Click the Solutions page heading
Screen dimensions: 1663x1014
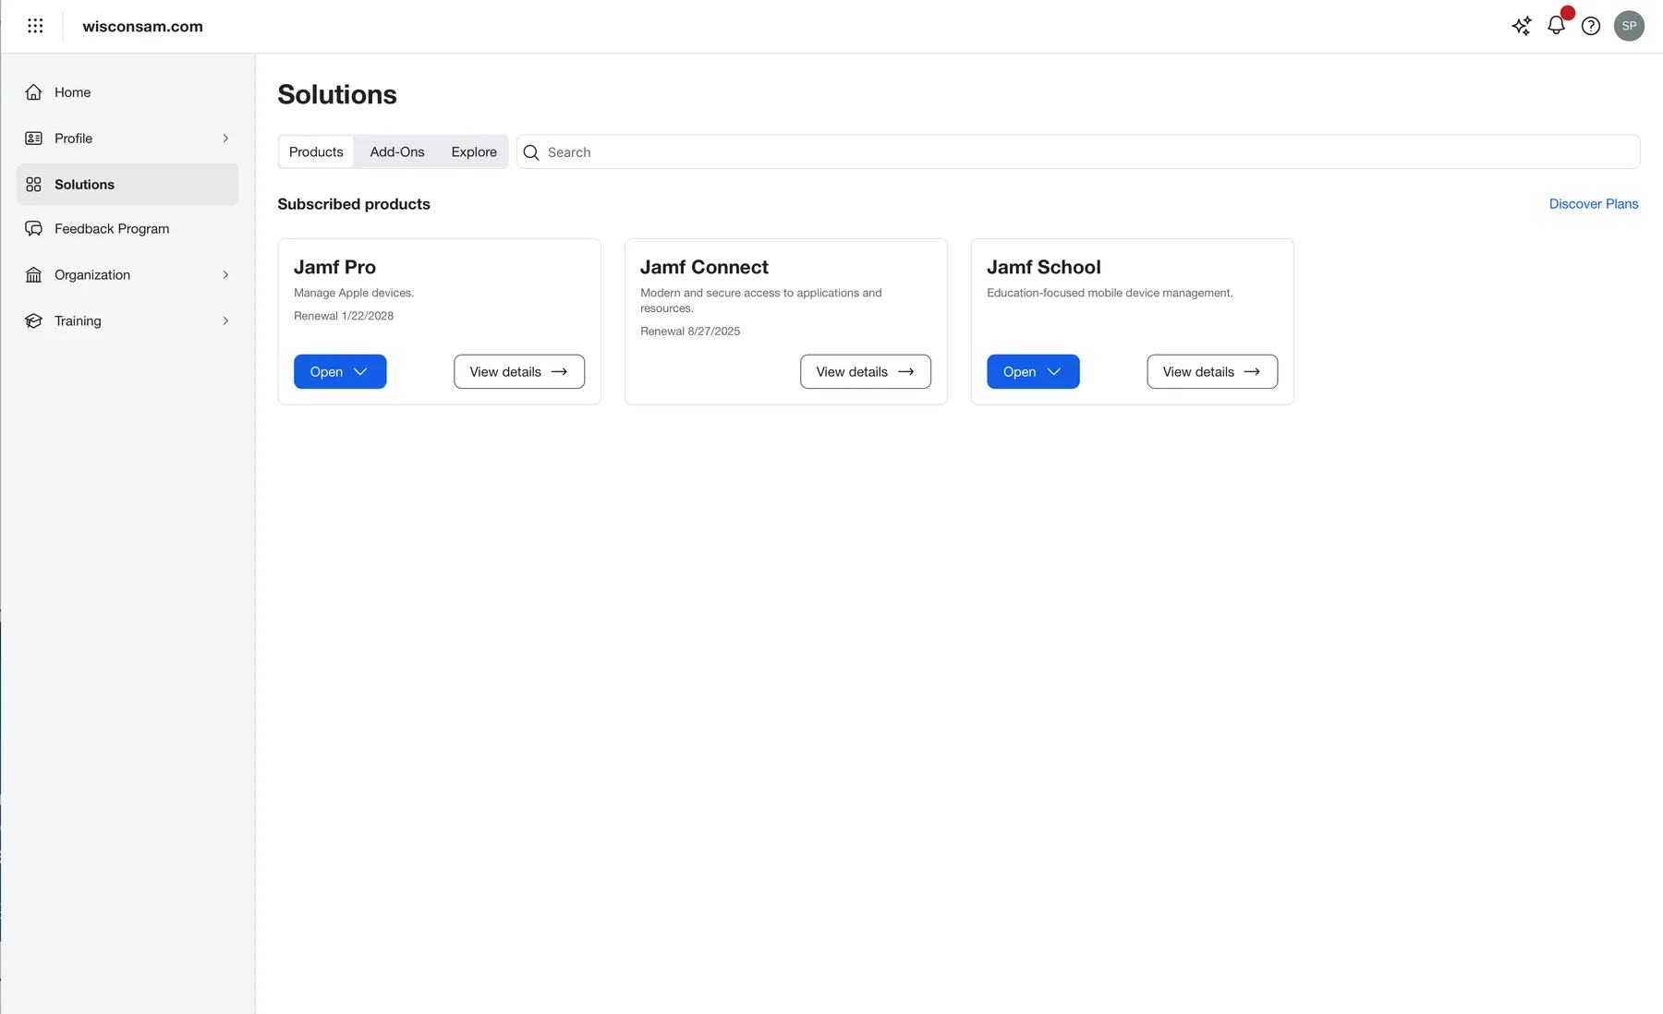pyautogui.click(x=337, y=94)
